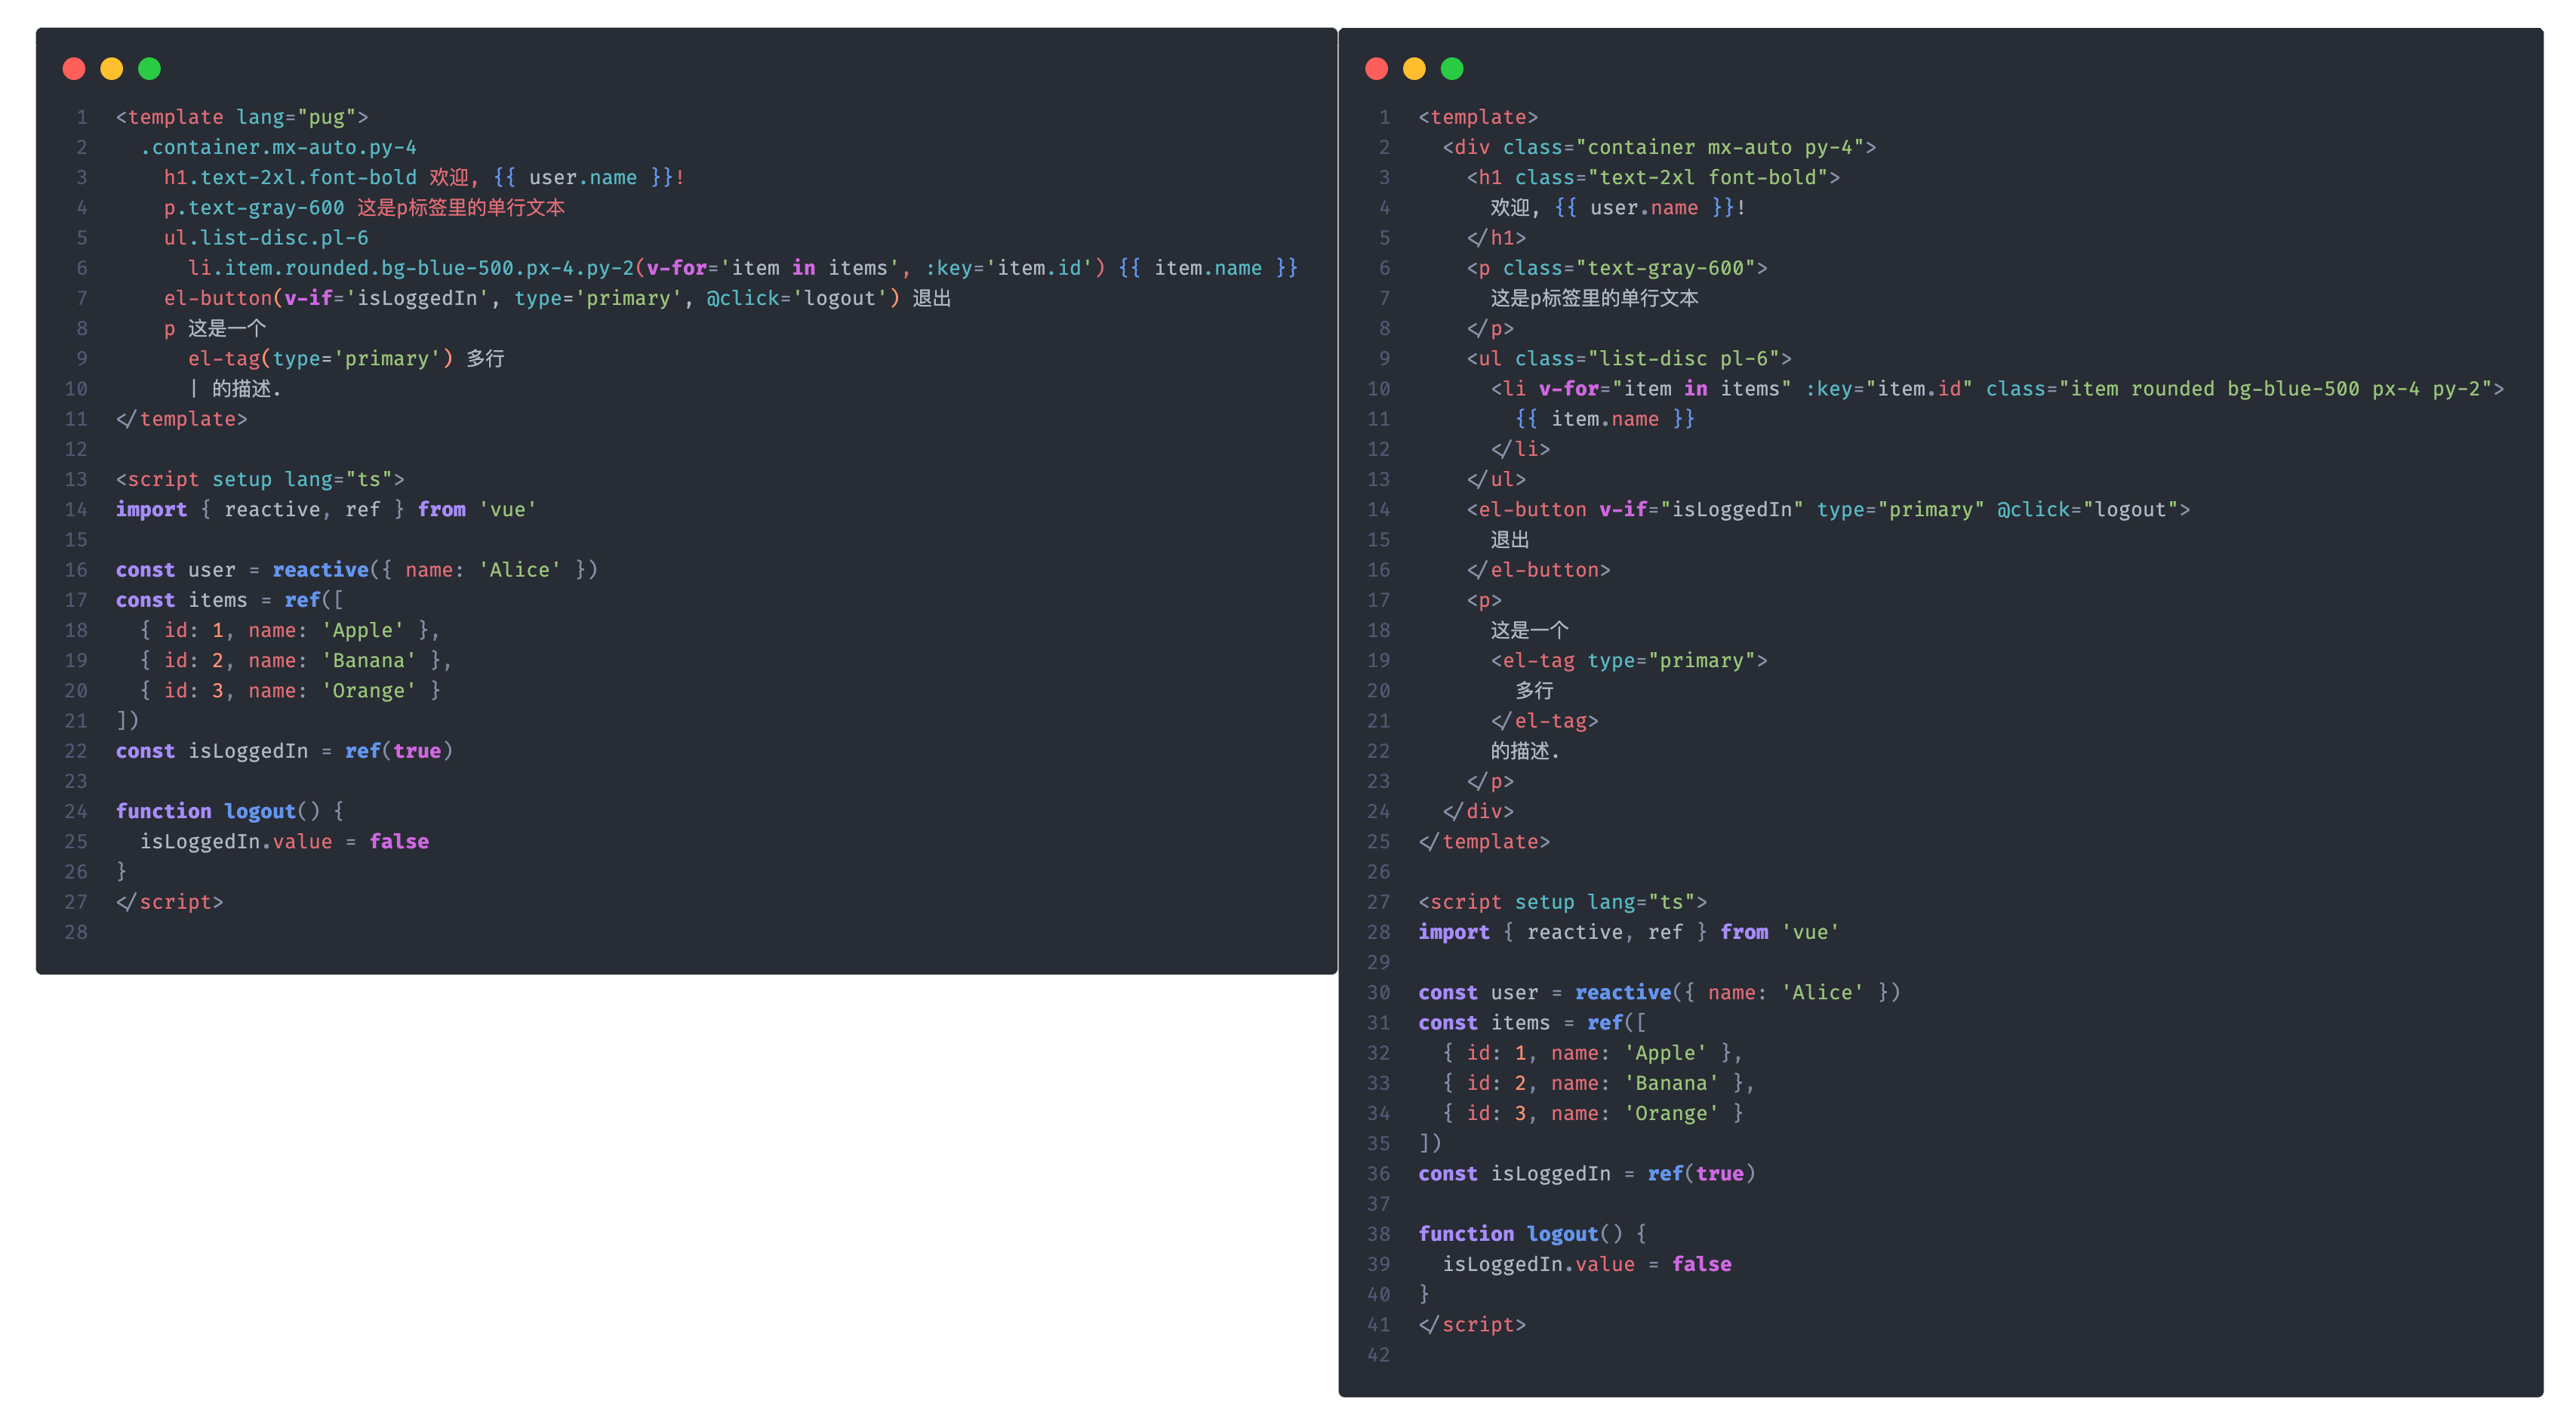The width and height of the screenshot is (2576, 1428).
Task: Click the 'false' keyword in the right panel
Action: 1701,1265
